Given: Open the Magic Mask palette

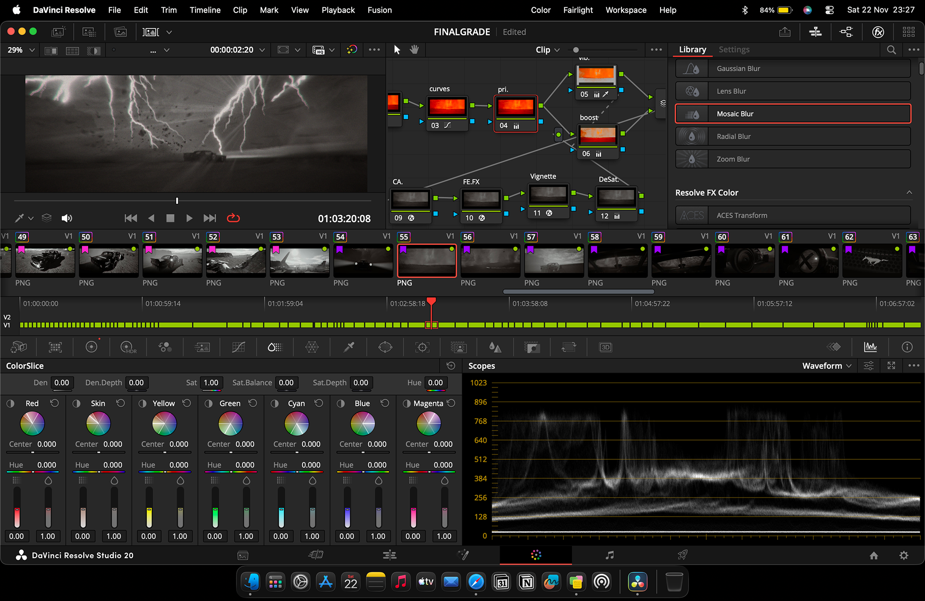Looking at the screenshot, I should pyautogui.click(x=459, y=347).
